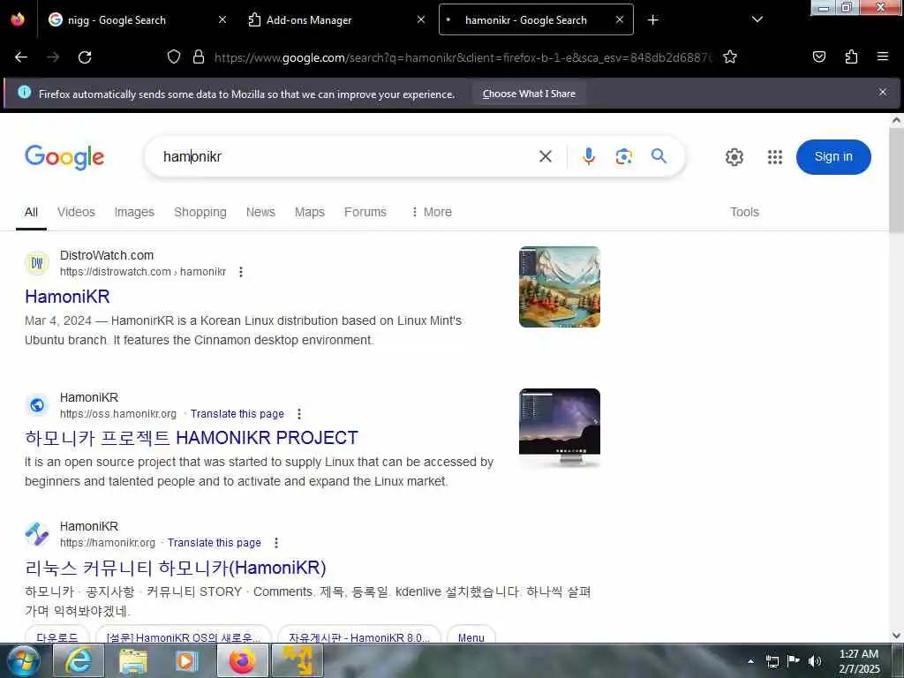Open tracking protection shield icon
The height and width of the screenshot is (678, 904).
tap(174, 56)
